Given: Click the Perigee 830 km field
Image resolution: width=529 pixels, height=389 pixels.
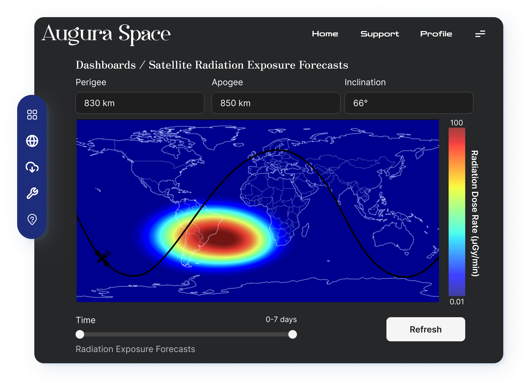Looking at the screenshot, I should 140,103.
